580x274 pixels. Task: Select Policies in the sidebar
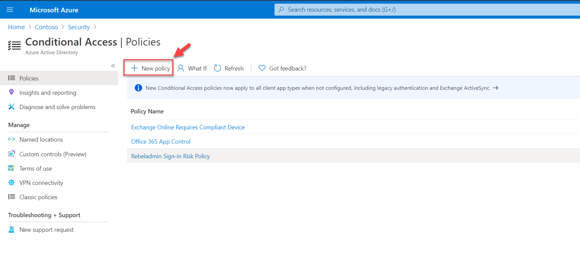(28, 78)
